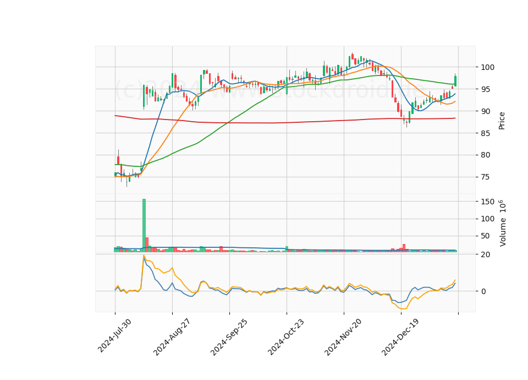Click the 100 price axis value

[x=488, y=67]
